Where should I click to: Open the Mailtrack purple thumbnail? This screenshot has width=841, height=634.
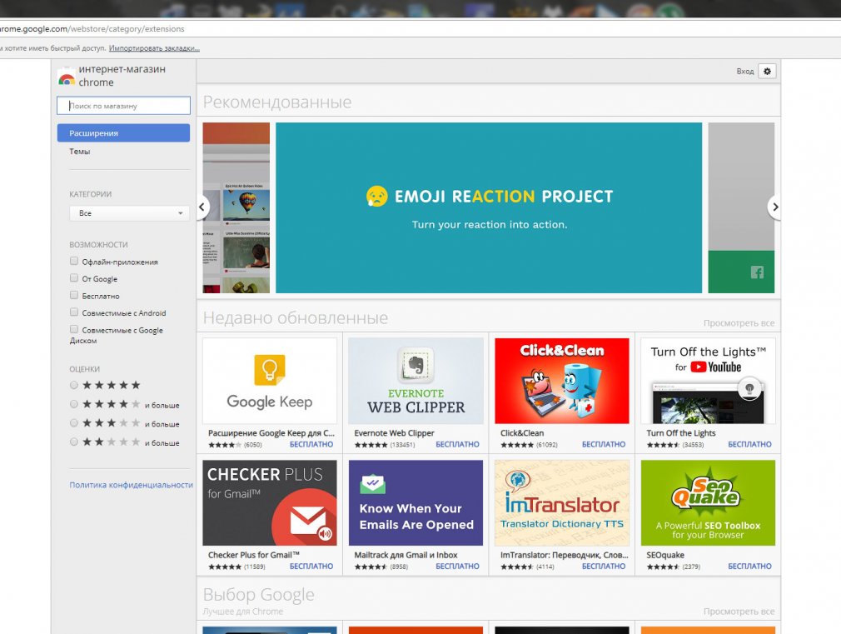click(416, 503)
